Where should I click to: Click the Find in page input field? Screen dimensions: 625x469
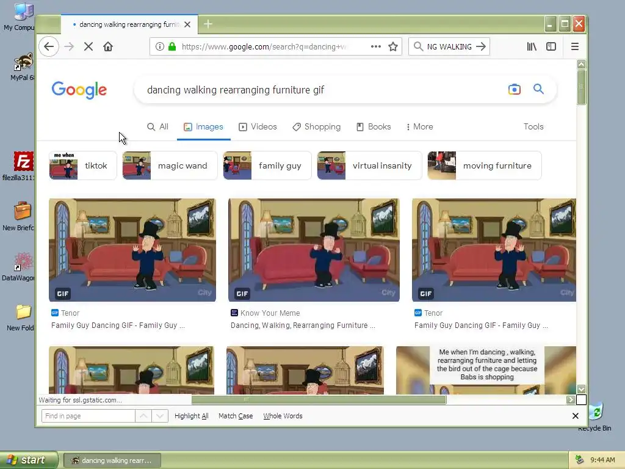(x=88, y=416)
